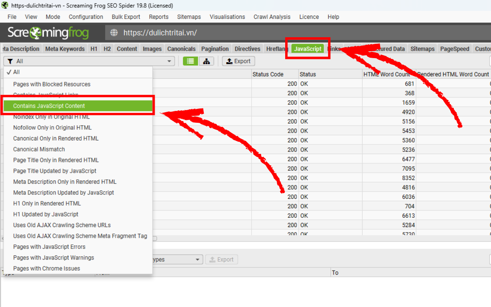This screenshot has height=307, width=491.
Task: Select the checked All filter option
Action: click(16, 72)
